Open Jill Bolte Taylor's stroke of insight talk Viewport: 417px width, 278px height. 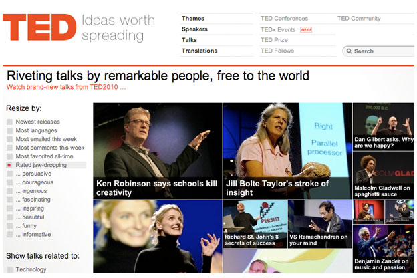click(x=287, y=151)
